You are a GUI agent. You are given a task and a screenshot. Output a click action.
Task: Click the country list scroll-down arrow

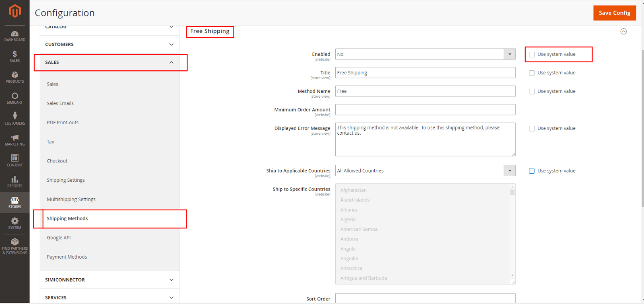pos(512,275)
